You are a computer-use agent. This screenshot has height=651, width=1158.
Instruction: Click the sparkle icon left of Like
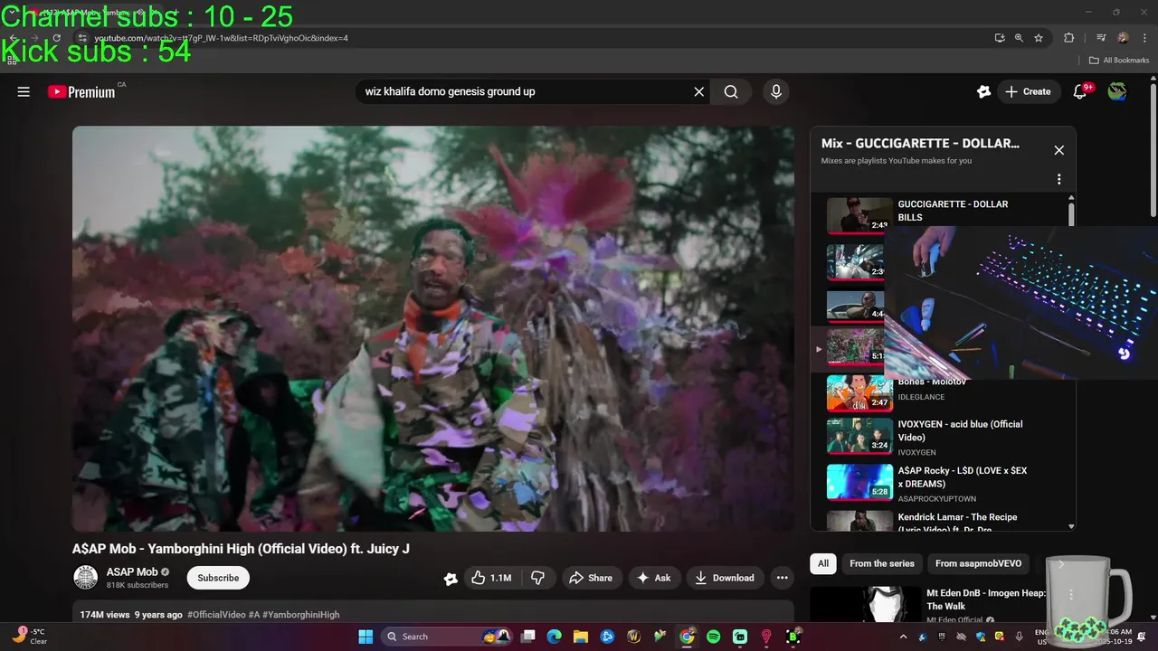450,579
